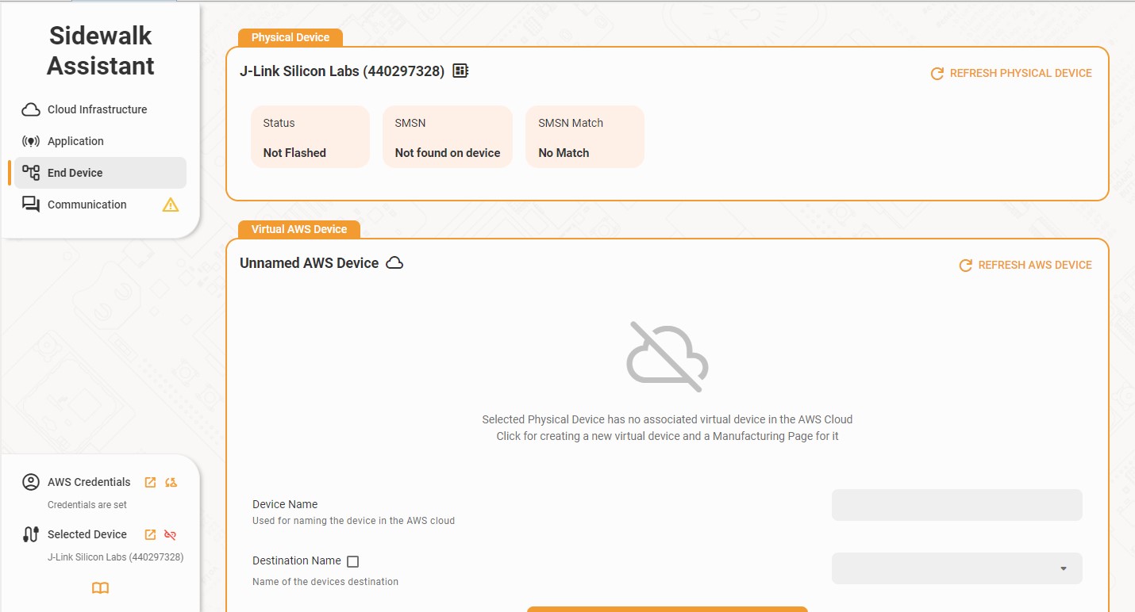1135x612 pixels.
Task: Open AWS Credentials external link icon
Action: [150, 482]
